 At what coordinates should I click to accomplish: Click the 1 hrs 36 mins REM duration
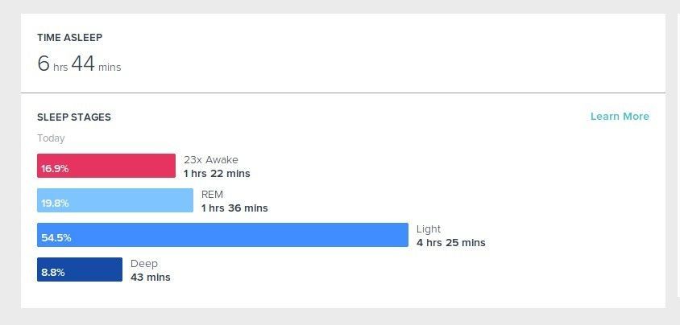point(234,208)
